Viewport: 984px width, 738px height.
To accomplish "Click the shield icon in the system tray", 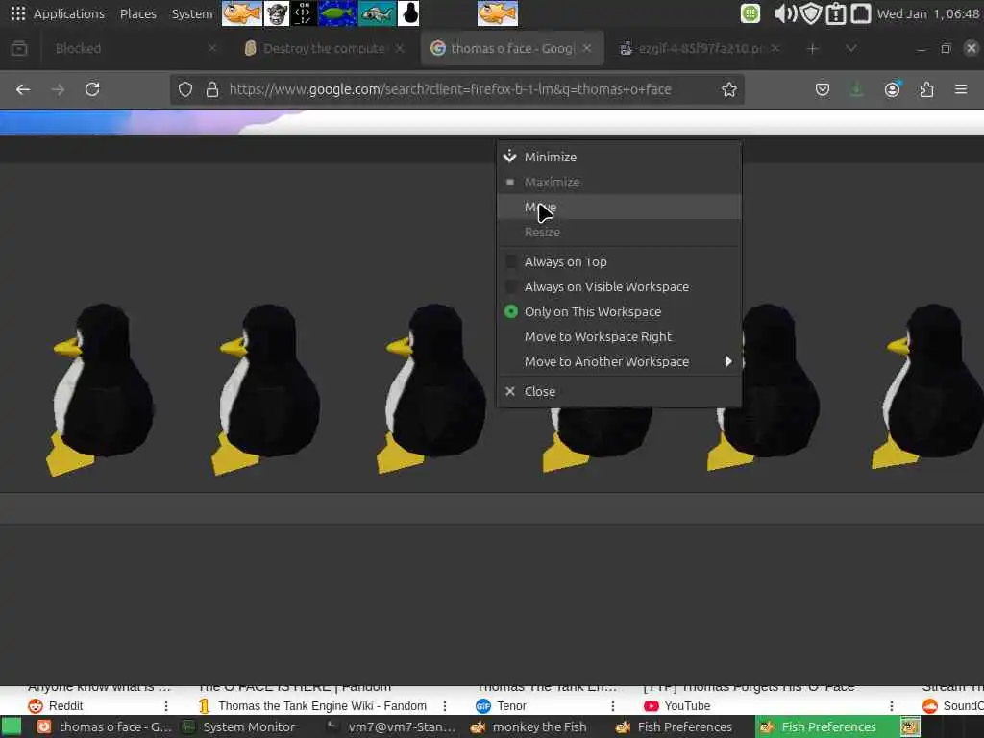I will [811, 13].
